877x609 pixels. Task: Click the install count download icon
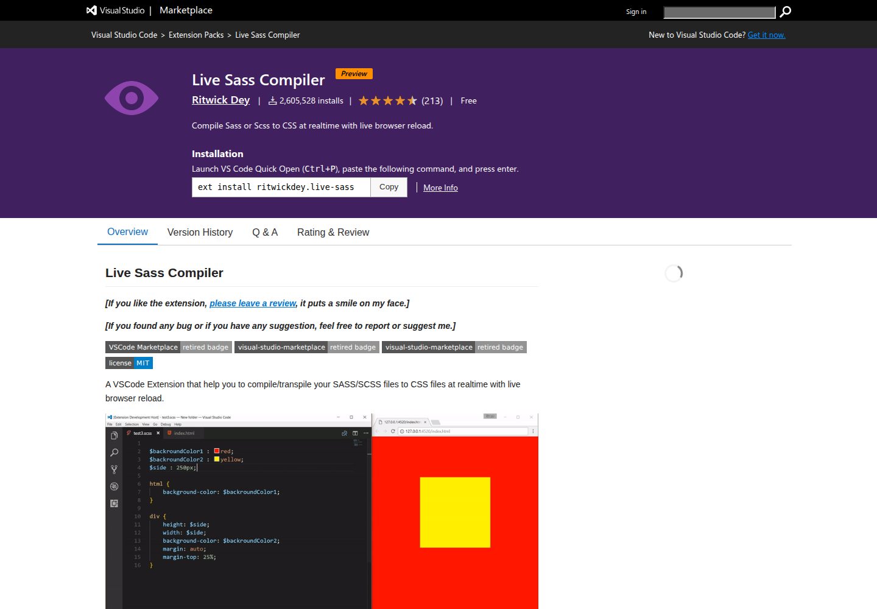click(x=272, y=101)
